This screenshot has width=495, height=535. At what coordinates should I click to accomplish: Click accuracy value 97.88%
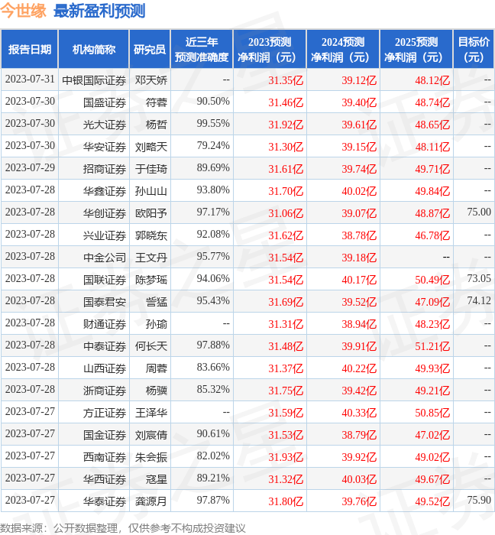click(x=213, y=345)
